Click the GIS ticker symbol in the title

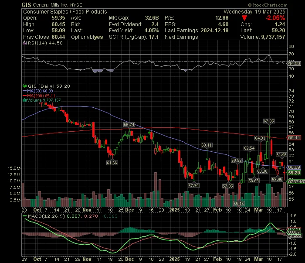pyautogui.click(x=26, y=5)
